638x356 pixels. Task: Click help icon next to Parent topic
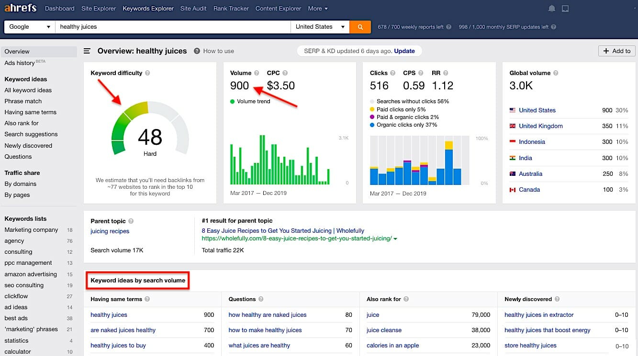click(131, 221)
